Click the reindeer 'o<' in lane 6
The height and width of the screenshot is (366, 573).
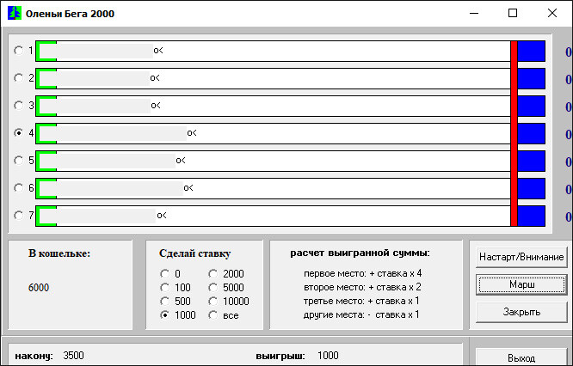point(188,188)
